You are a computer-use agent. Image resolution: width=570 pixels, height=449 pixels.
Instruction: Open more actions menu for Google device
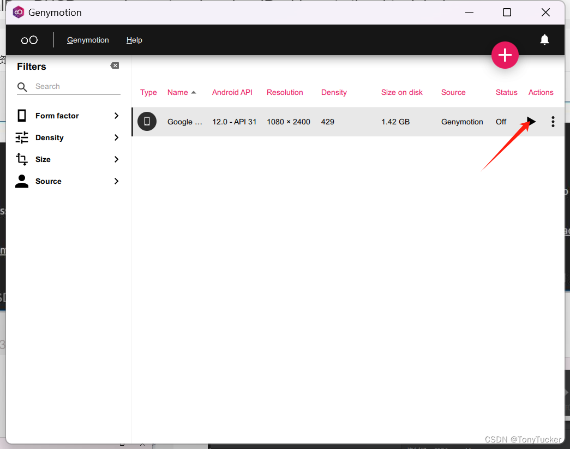[553, 122]
